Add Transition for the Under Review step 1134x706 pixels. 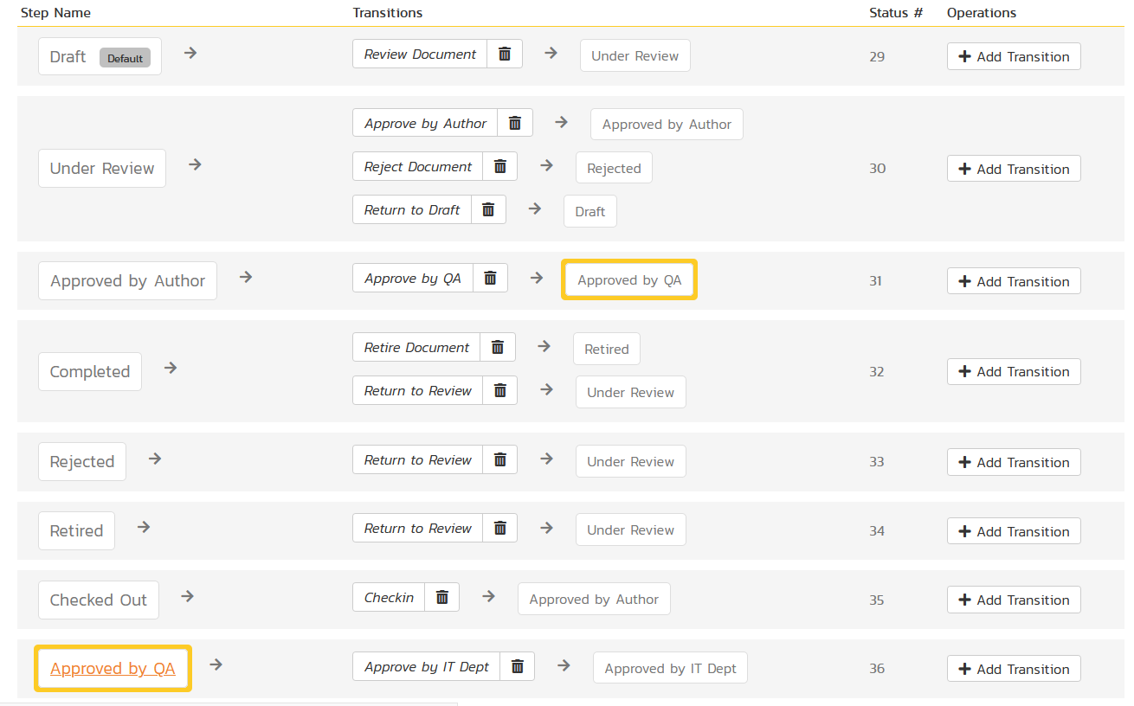point(1014,169)
